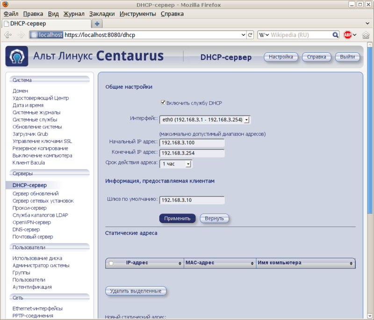Open the DNS-сервер link
The width and height of the screenshot is (374, 320).
click(26, 229)
